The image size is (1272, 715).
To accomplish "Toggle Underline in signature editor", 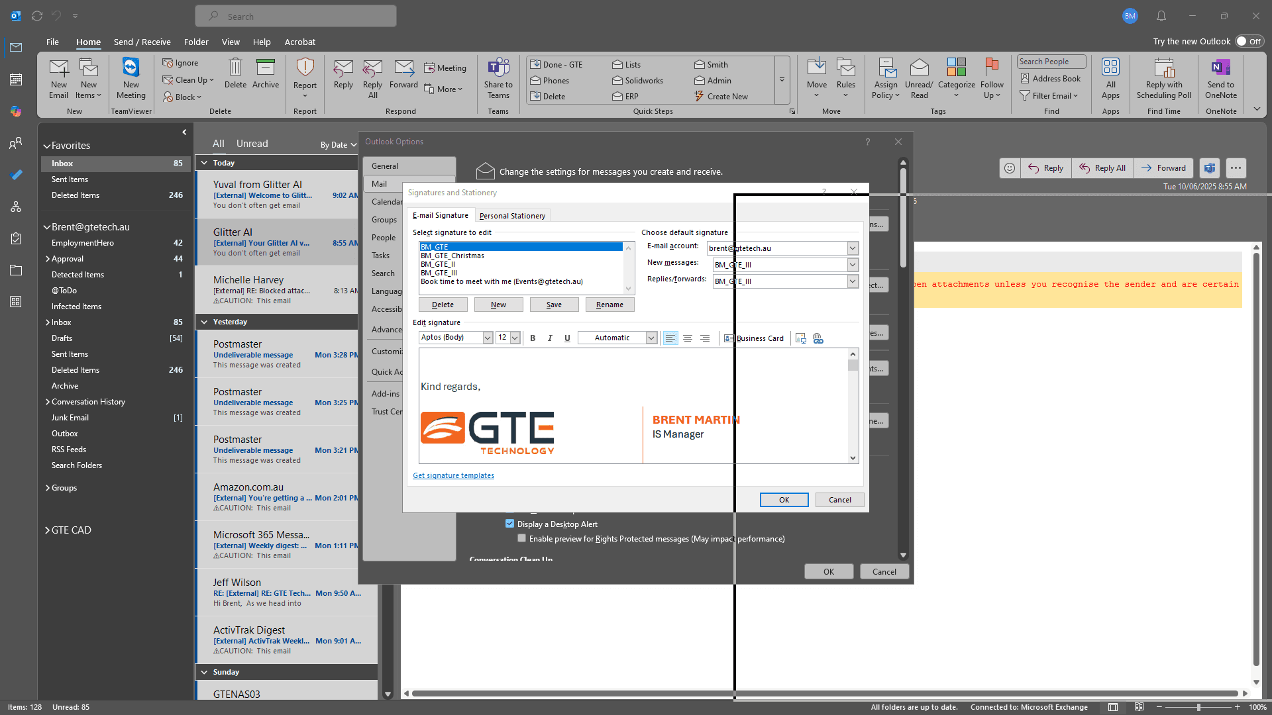I will (x=567, y=338).
